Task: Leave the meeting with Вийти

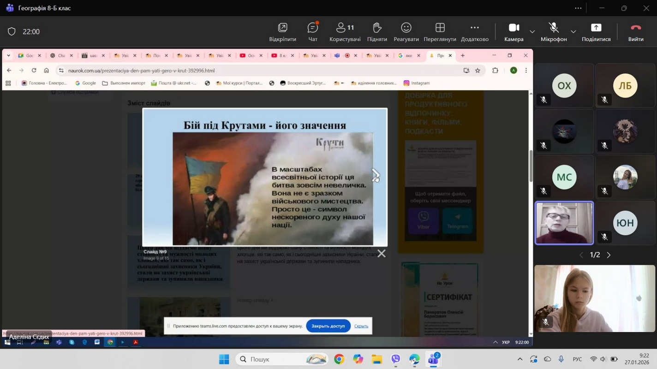Action: (x=636, y=32)
